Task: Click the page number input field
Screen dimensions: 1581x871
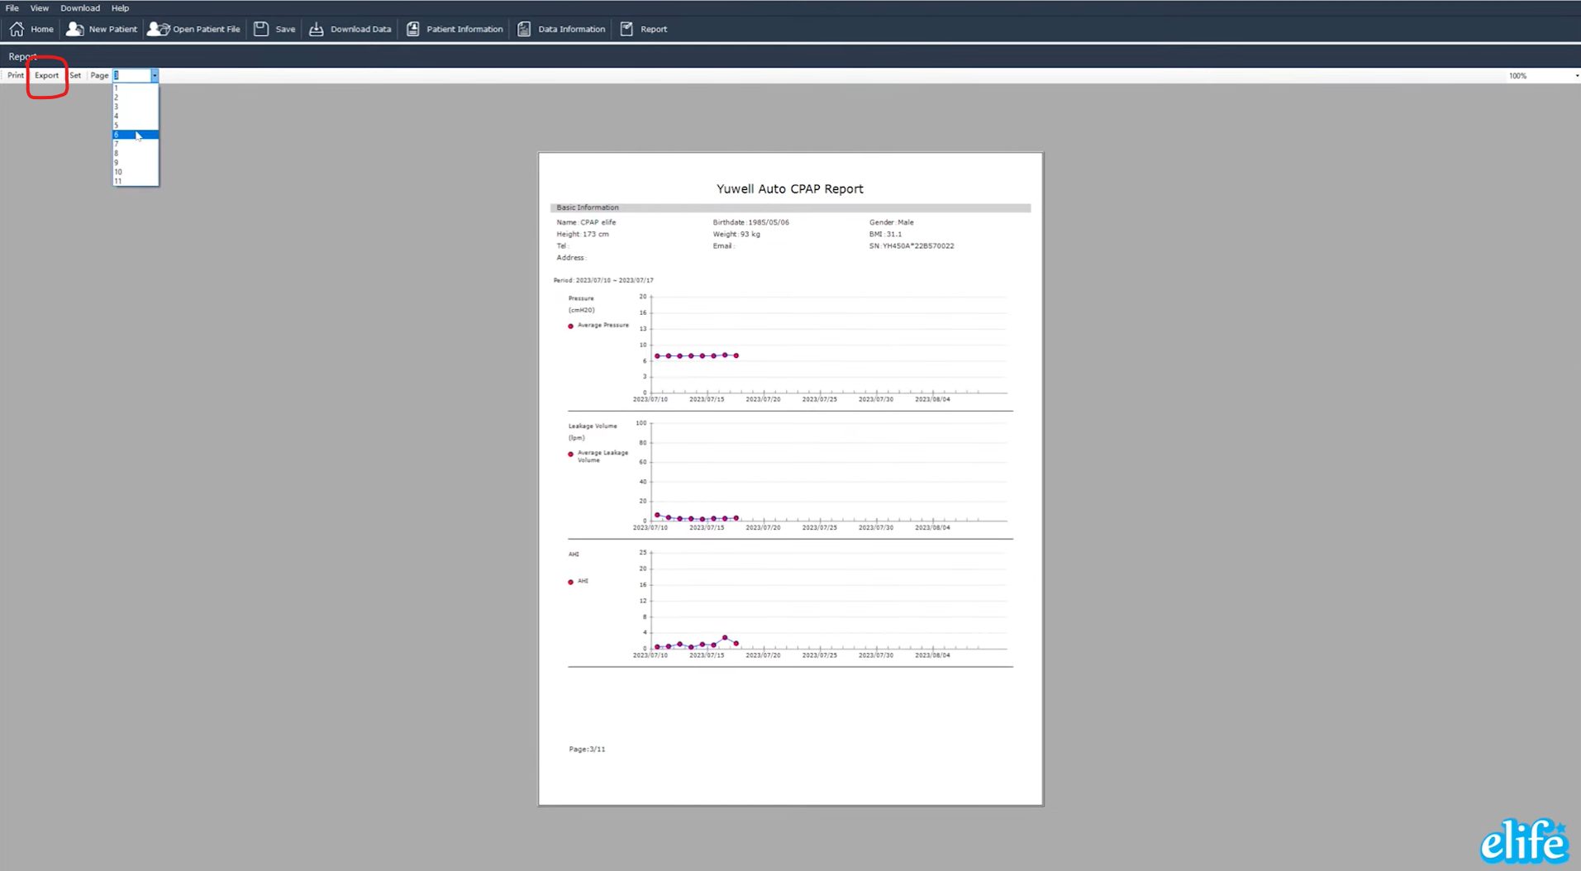Action: tap(131, 75)
